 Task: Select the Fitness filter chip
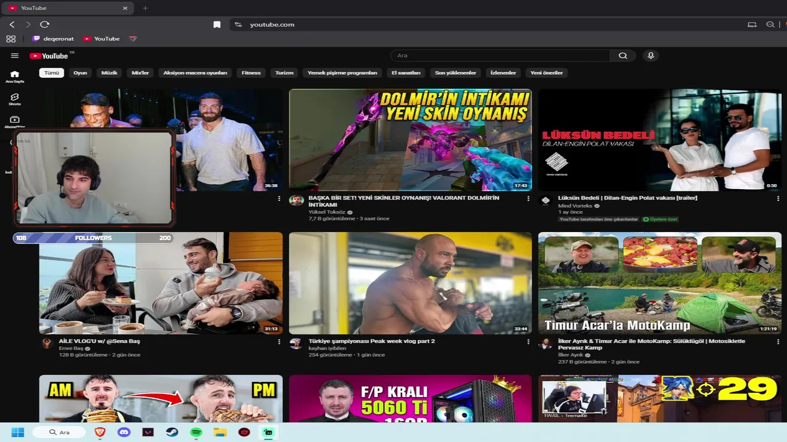coord(251,72)
